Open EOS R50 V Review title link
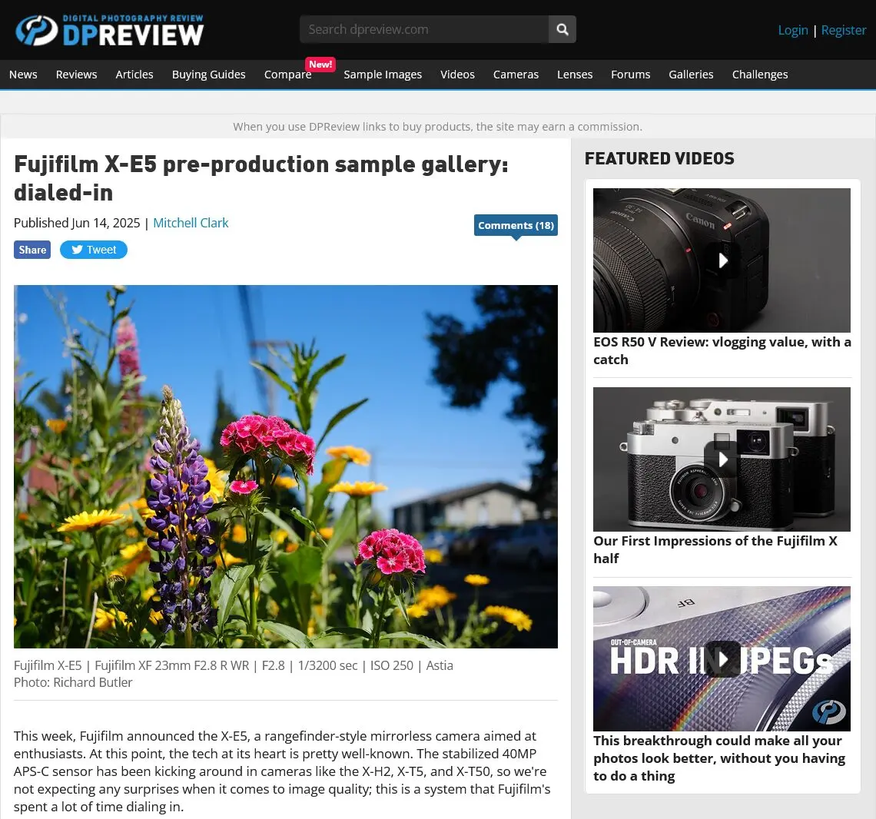The height and width of the screenshot is (819, 876). coord(722,350)
